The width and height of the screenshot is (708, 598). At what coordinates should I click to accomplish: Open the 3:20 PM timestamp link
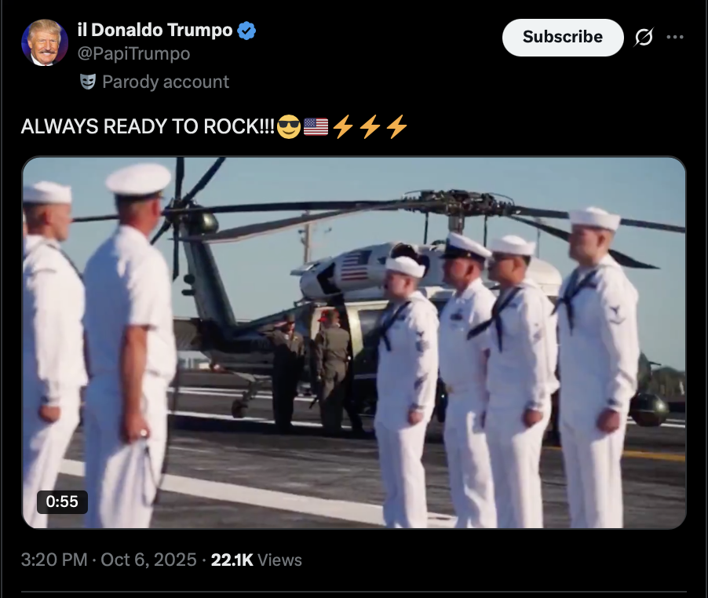coord(54,560)
